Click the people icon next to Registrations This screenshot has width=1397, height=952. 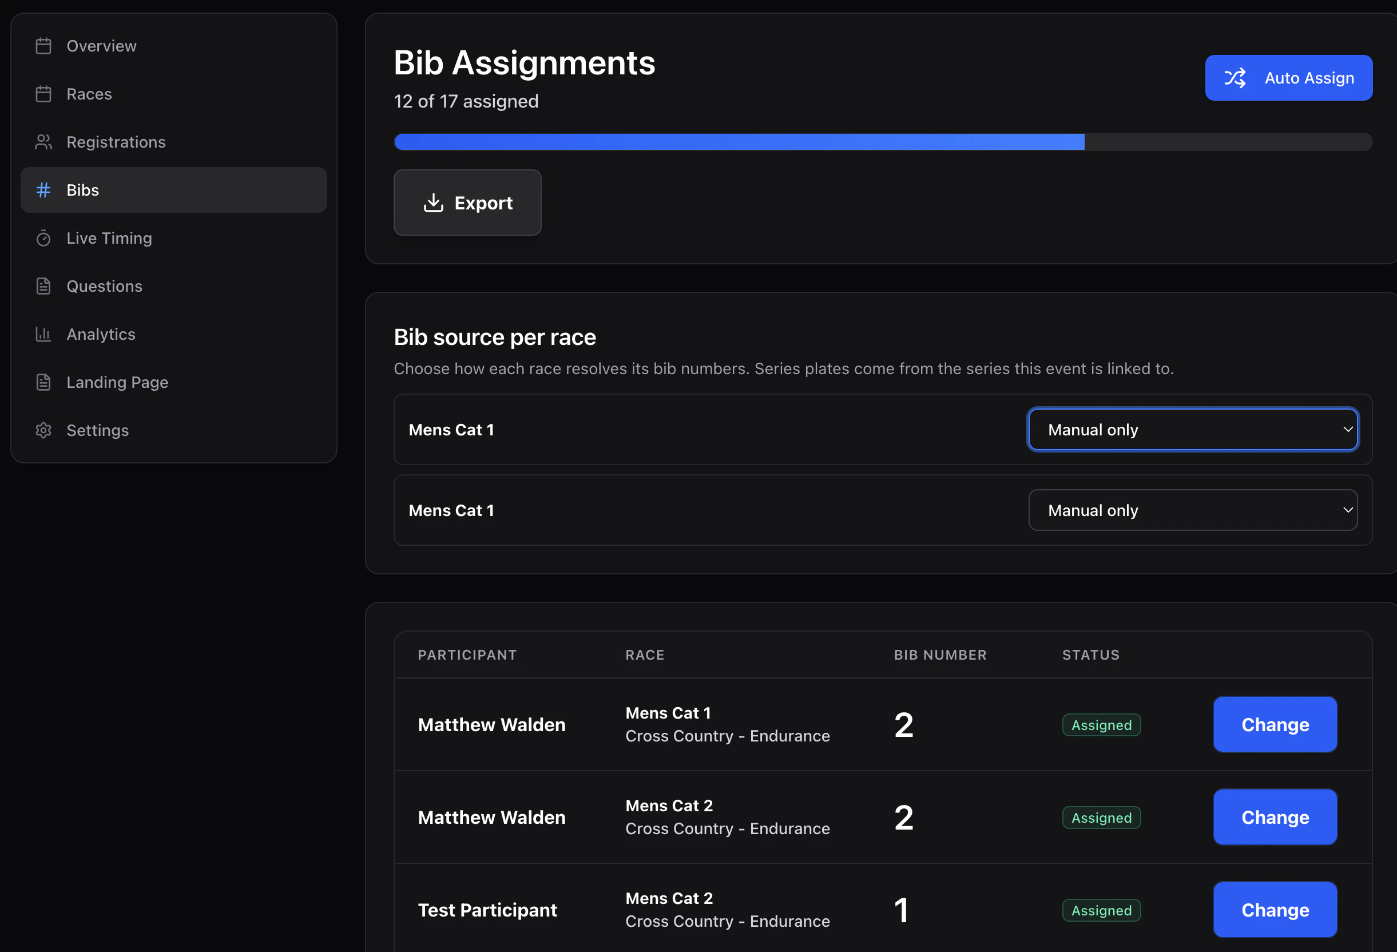point(43,142)
